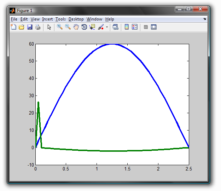Open the Insert menu
This screenshot has width=221, height=191.
[x=48, y=19]
